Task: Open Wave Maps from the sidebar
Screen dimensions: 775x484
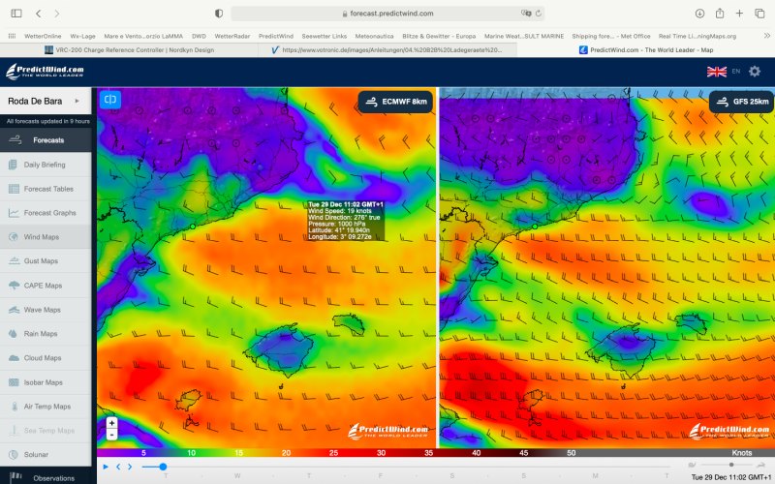Action: point(43,310)
